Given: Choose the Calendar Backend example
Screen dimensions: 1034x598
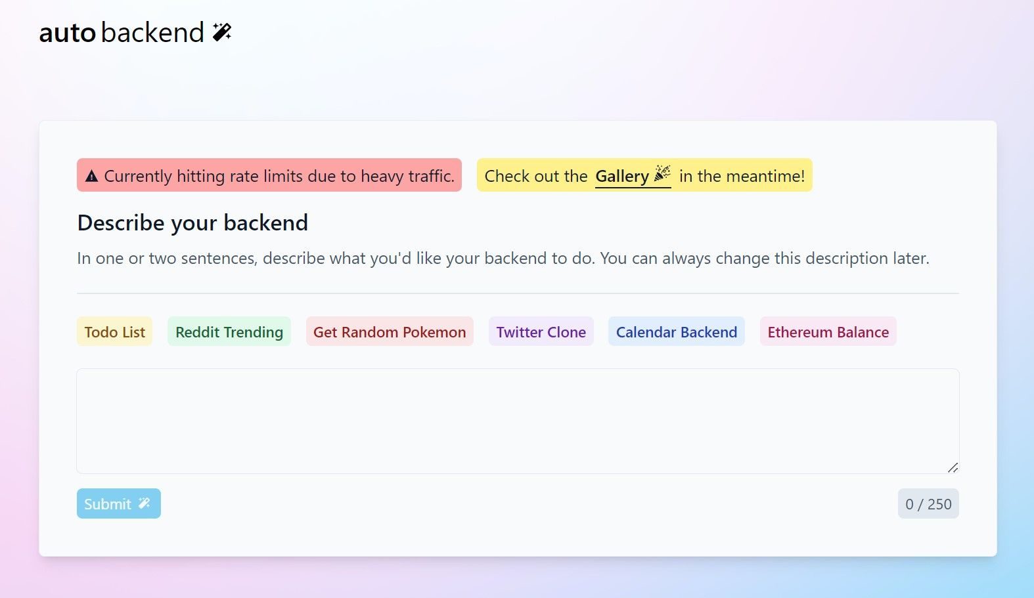Looking at the screenshot, I should (x=677, y=331).
